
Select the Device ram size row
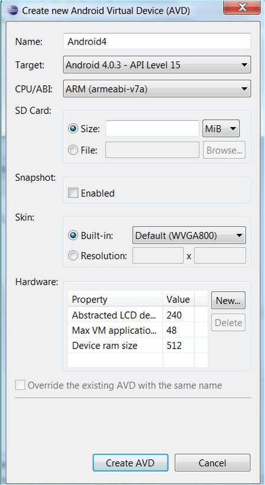point(138,346)
